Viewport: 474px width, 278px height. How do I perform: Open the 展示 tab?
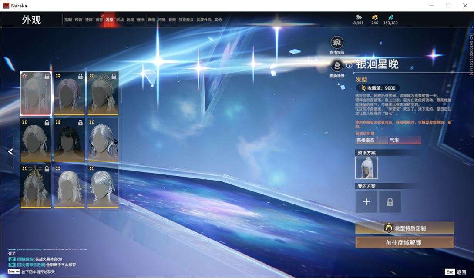[140, 20]
